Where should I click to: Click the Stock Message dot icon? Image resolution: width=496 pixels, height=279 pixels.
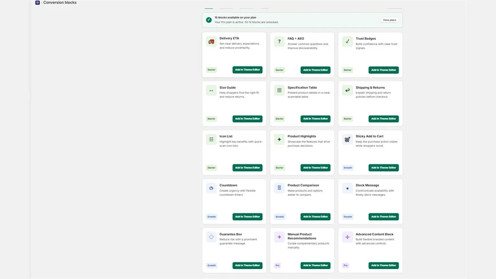pos(347,188)
